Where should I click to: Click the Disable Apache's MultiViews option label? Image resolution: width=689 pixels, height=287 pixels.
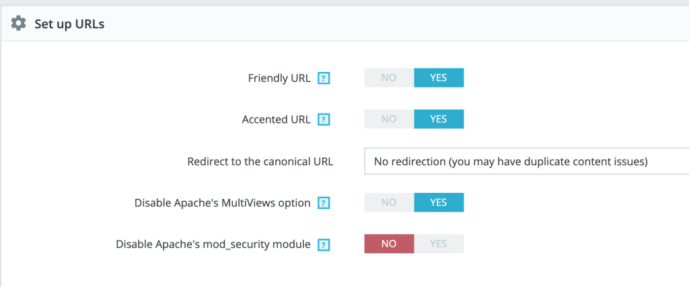click(x=222, y=203)
